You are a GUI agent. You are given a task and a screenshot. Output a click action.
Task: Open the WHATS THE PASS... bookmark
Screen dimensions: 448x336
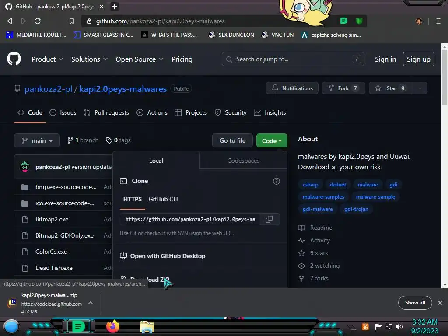(169, 35)
